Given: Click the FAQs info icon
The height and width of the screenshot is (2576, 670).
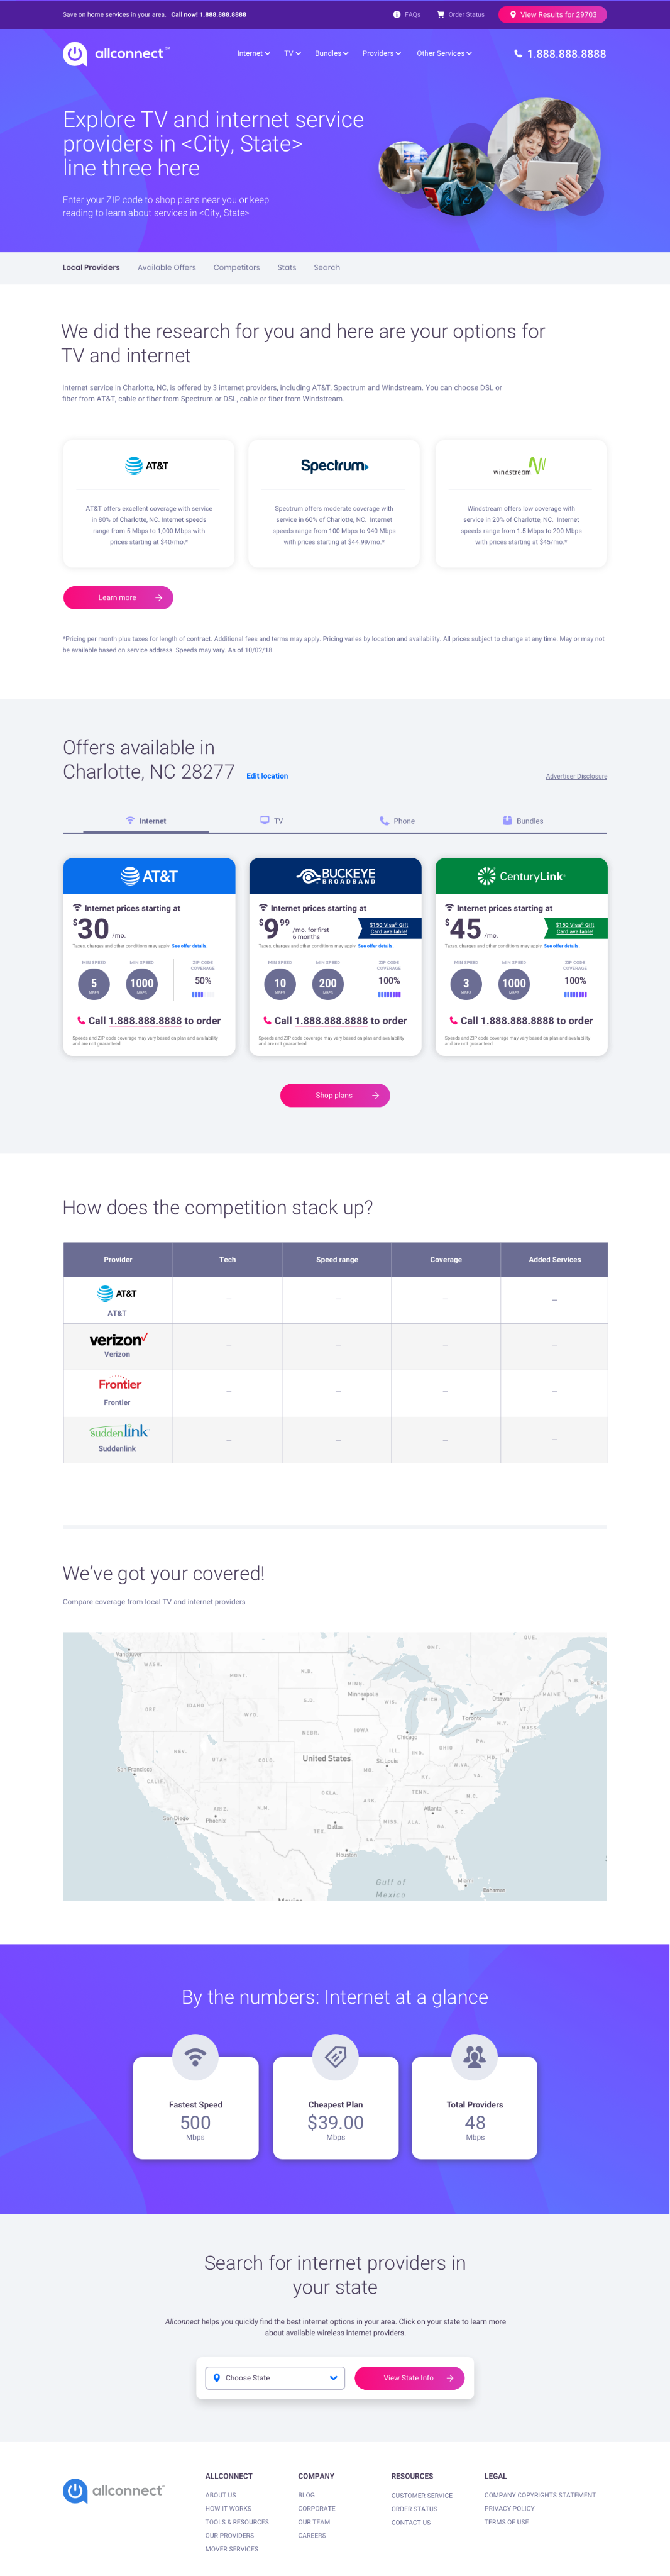Looking at the screenshot, I should pyautogui.click(x=397, y=15).
